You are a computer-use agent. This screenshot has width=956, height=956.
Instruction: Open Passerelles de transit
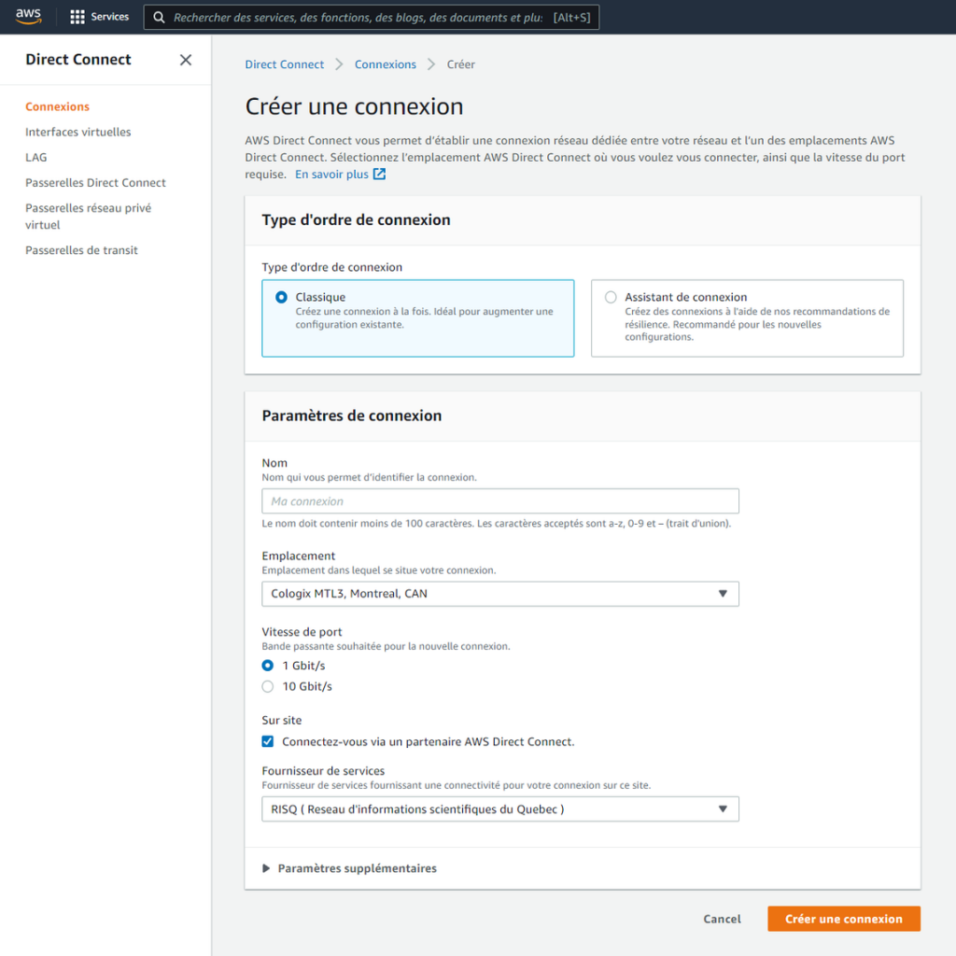click(81, 250)
